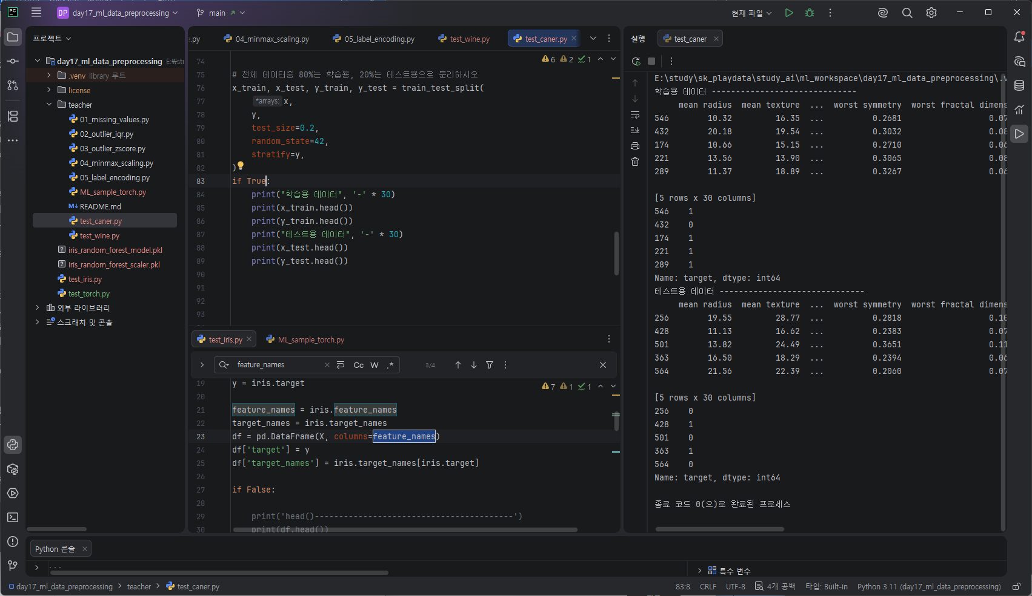
Task: Open the Pull Requests tool window icon
Action: (13, 85)
